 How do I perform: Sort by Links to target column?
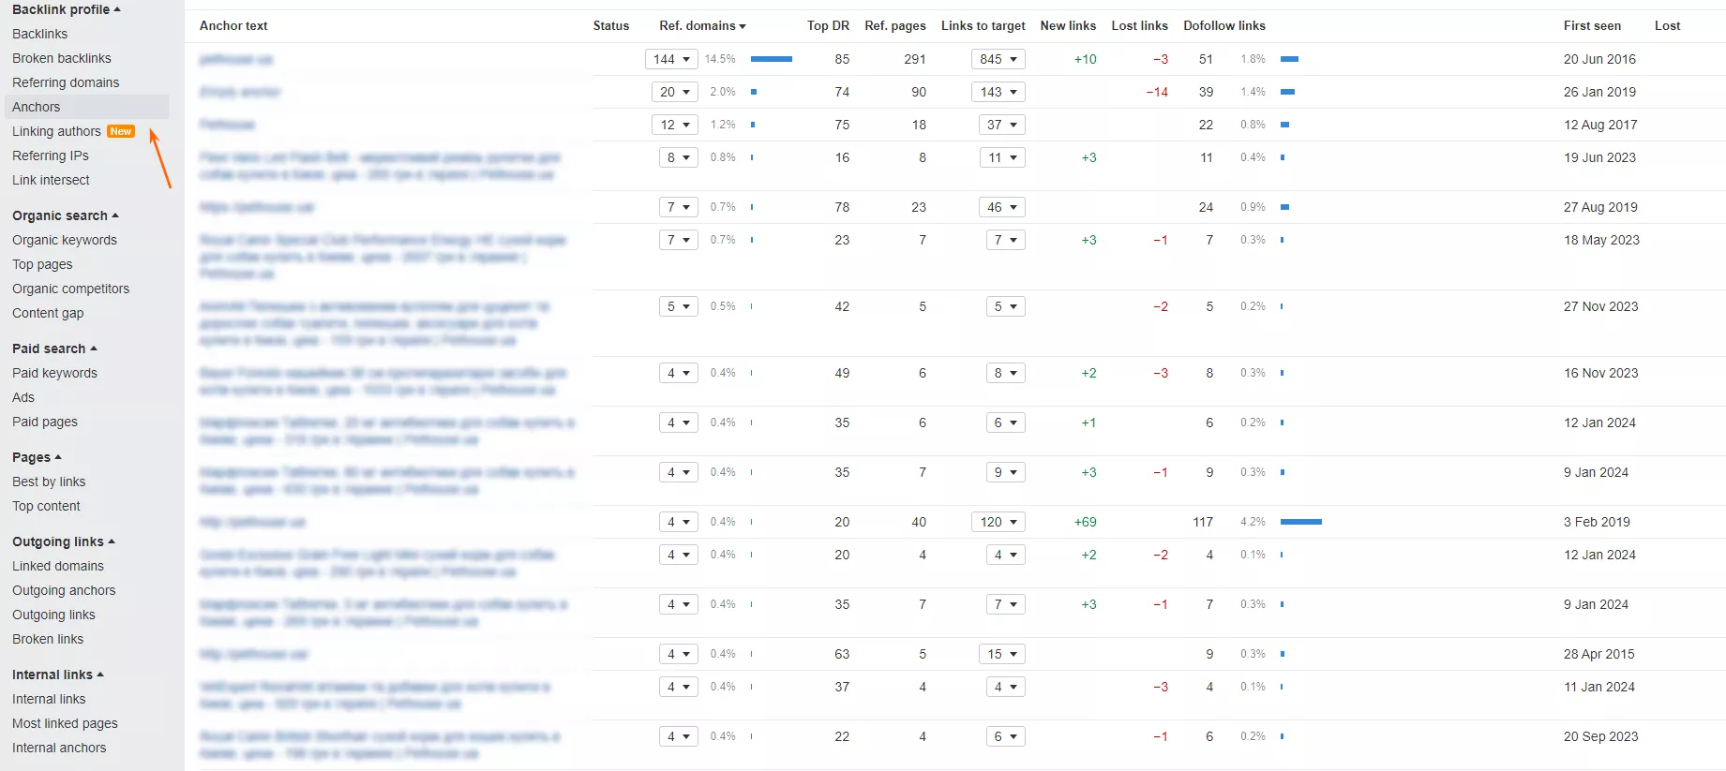983,26
